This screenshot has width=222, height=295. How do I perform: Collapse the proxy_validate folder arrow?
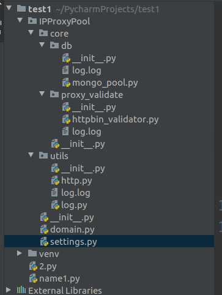[x=42, y=94]
